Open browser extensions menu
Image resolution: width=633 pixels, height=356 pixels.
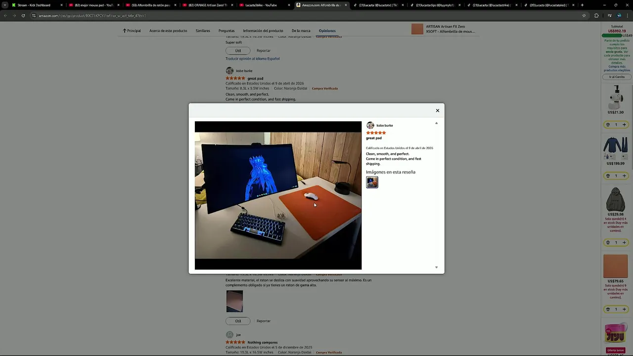pos(596,15)
